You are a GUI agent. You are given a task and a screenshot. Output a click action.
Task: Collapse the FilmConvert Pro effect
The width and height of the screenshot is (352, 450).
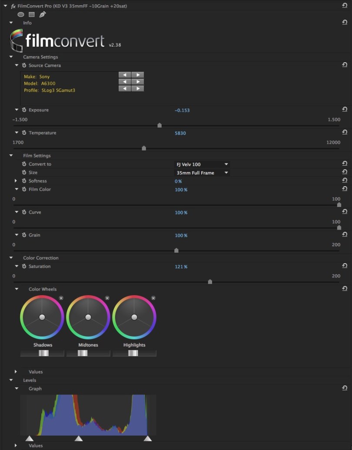5,6
